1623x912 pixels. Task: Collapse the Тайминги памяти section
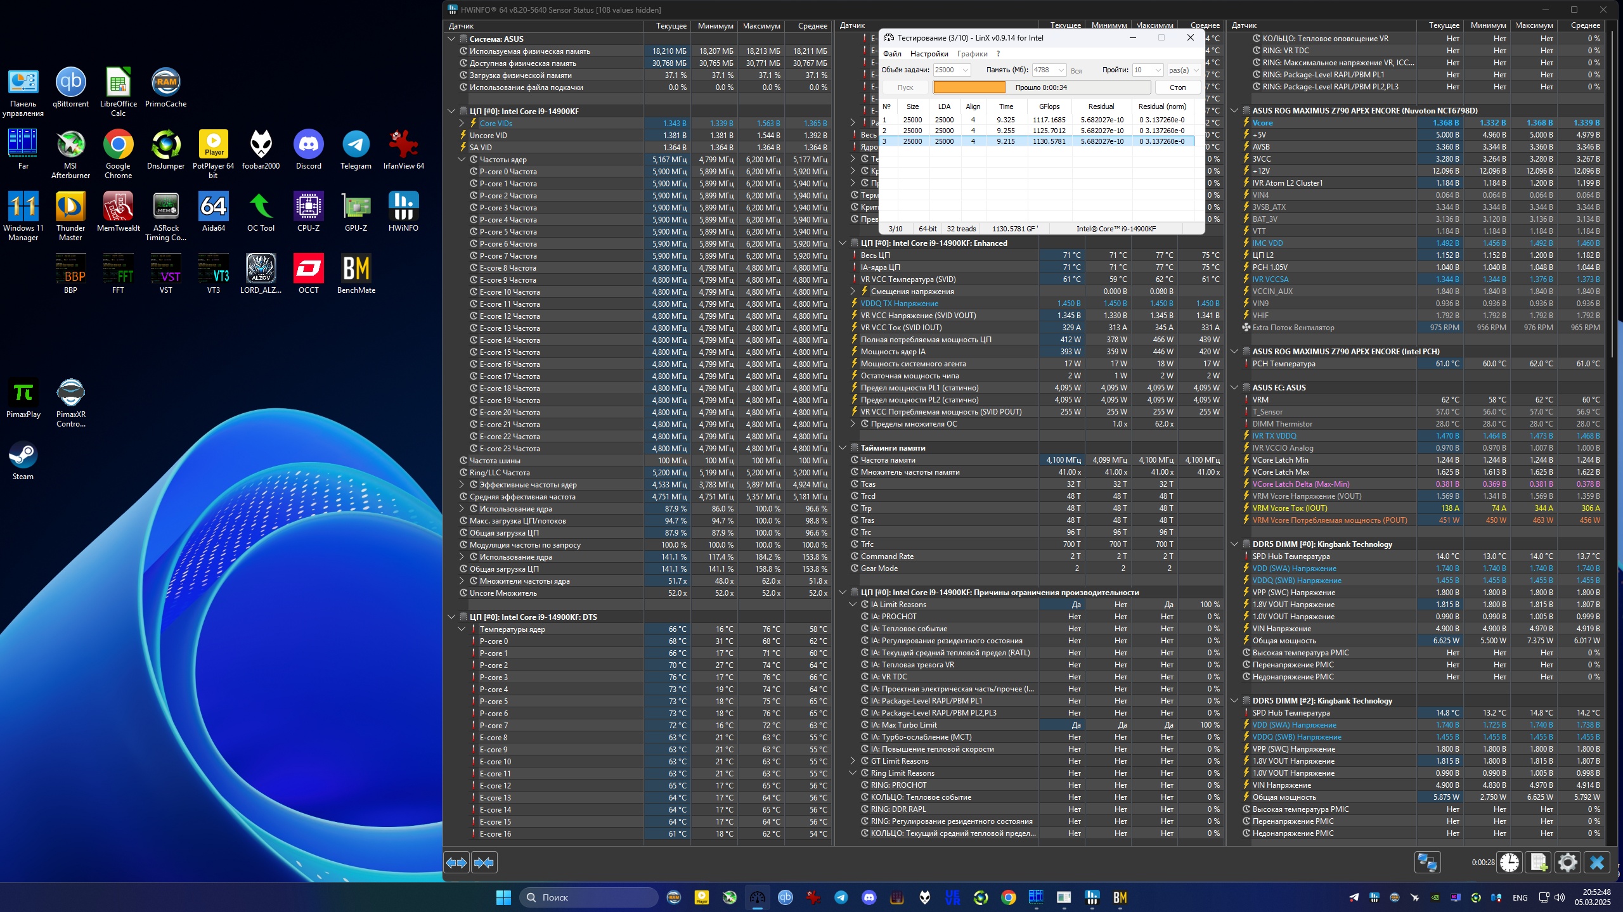click(843, 447)
